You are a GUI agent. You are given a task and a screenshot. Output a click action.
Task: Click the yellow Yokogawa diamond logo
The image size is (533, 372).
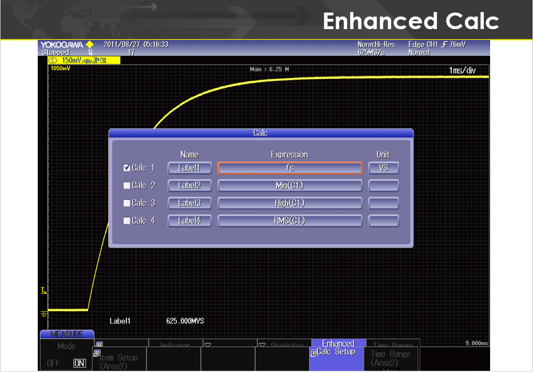click(x=90, y=45)
